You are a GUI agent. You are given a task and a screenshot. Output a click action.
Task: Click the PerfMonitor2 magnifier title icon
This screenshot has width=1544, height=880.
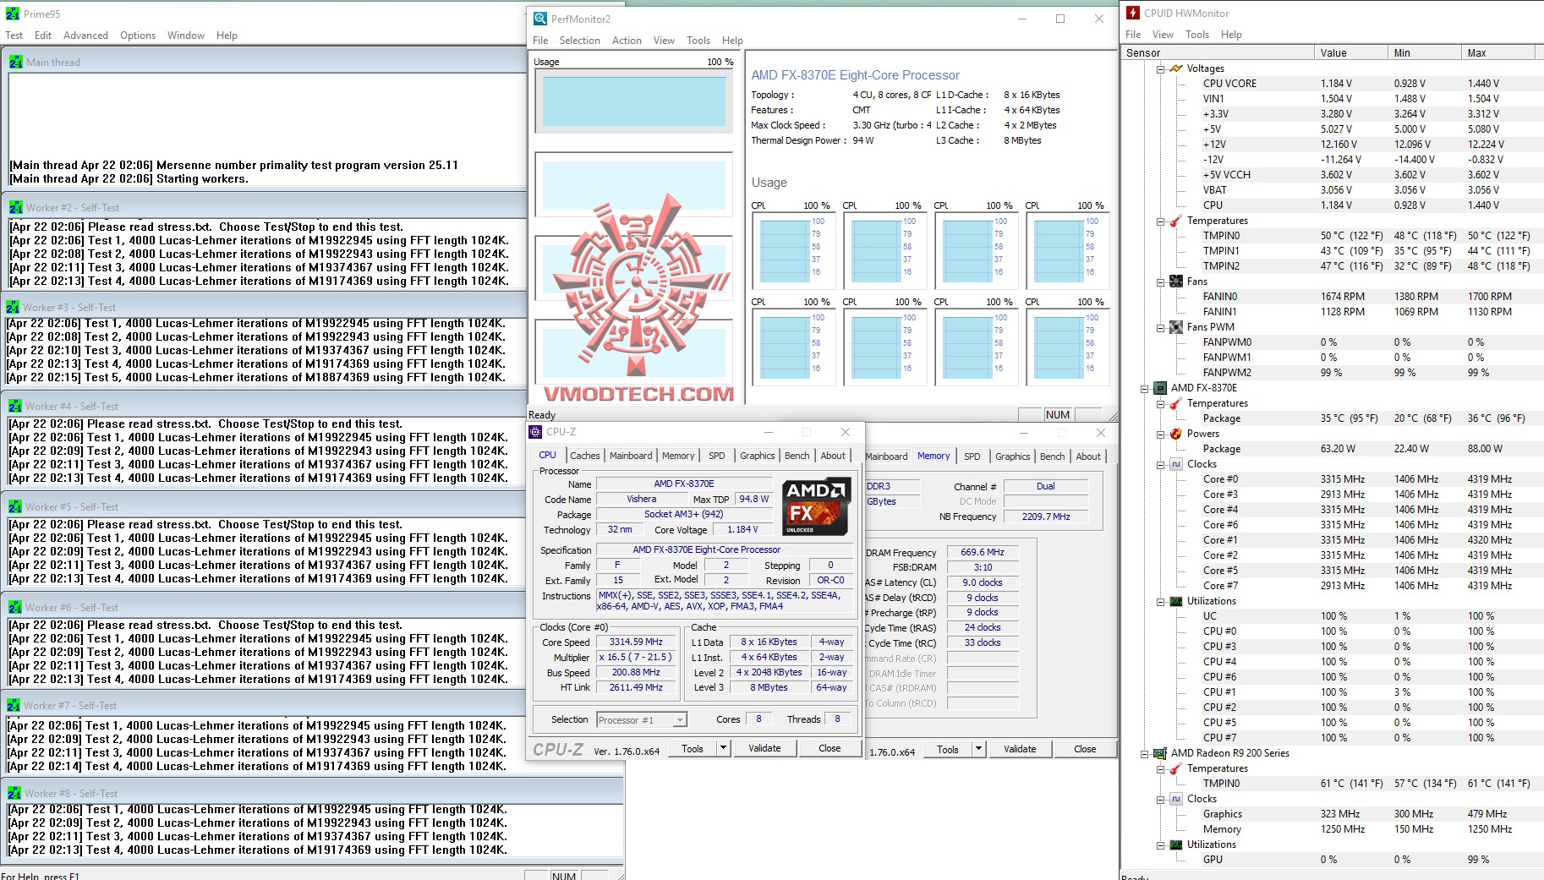539,19
